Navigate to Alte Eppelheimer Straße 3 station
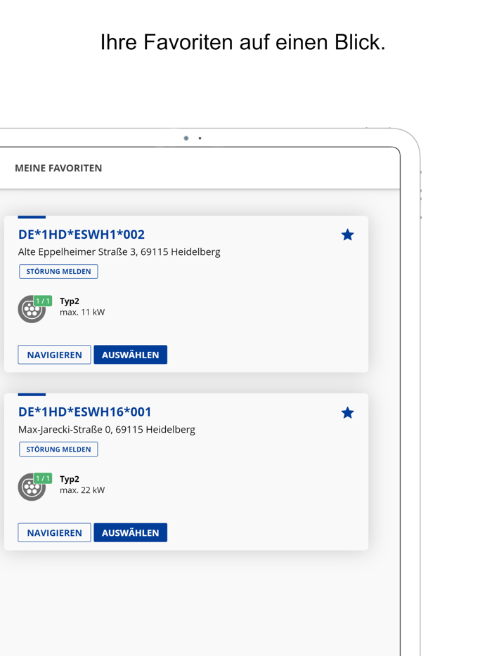Viewport: 492px width, 656px height. [54, 355]
